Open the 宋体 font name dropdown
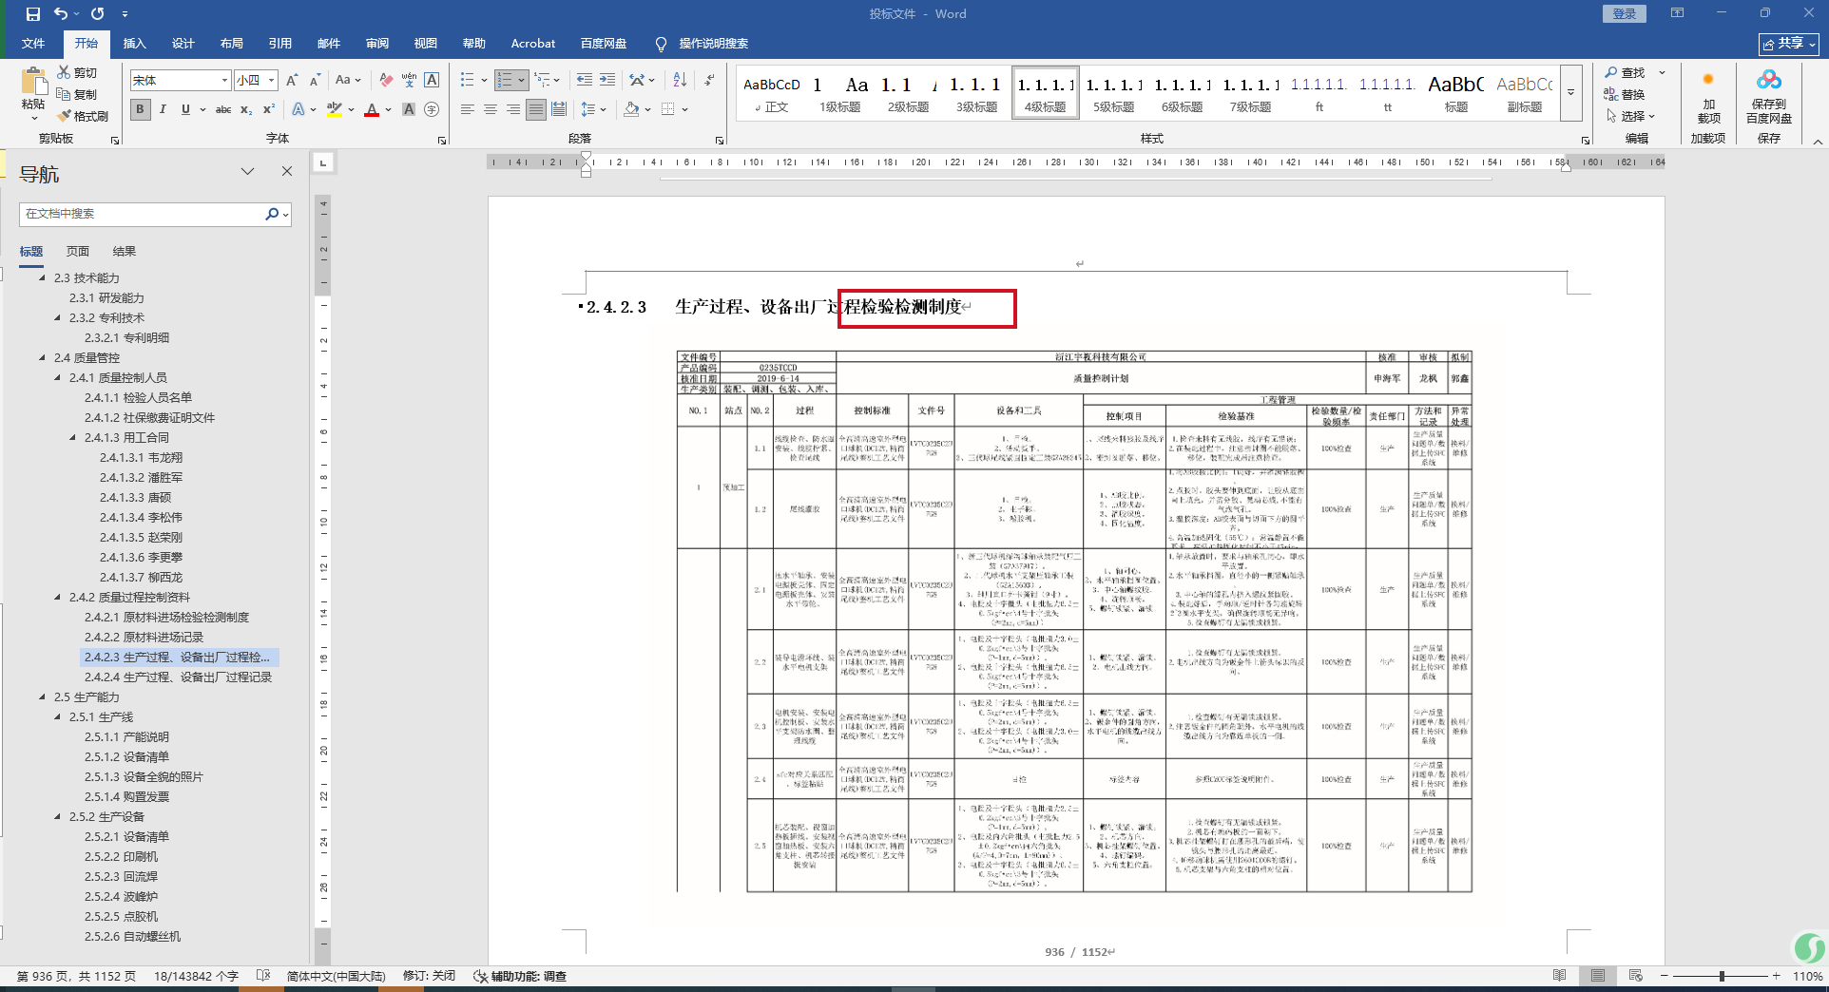1829x992 pixels. 224,81
